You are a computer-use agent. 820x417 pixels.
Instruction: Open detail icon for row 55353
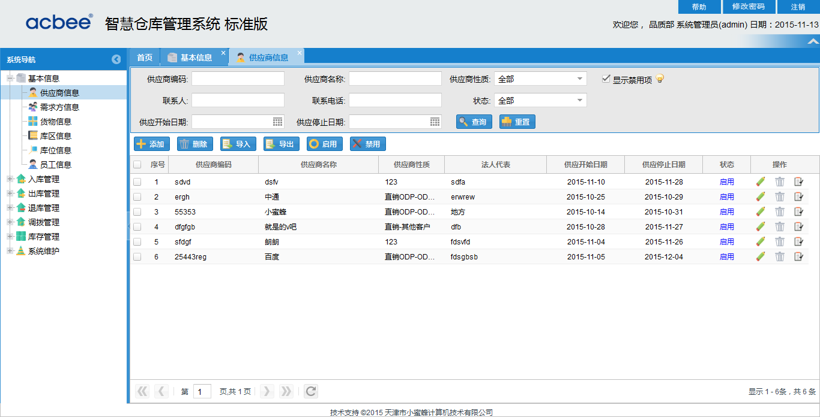pyautogui.click(x=798, y=211)
